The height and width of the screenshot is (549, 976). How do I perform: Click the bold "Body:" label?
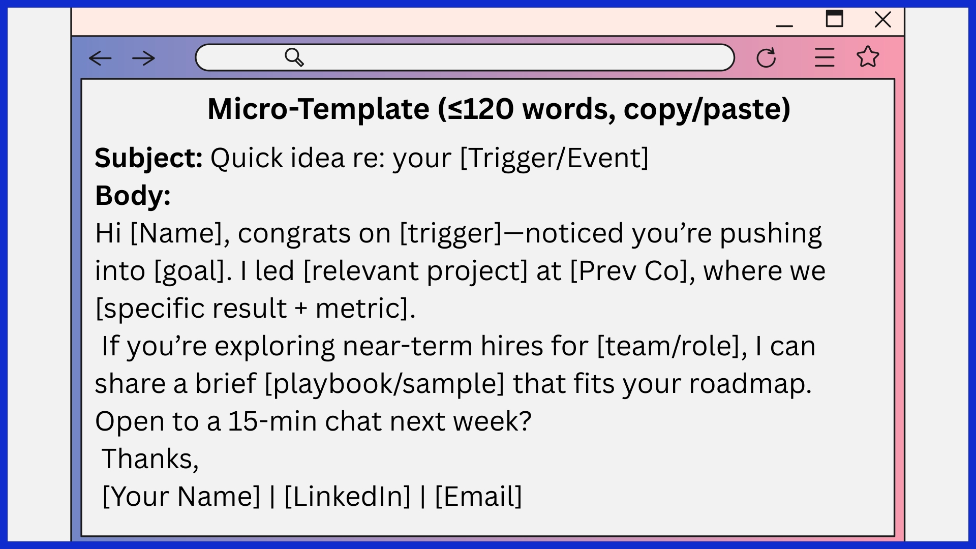[133, 196]
